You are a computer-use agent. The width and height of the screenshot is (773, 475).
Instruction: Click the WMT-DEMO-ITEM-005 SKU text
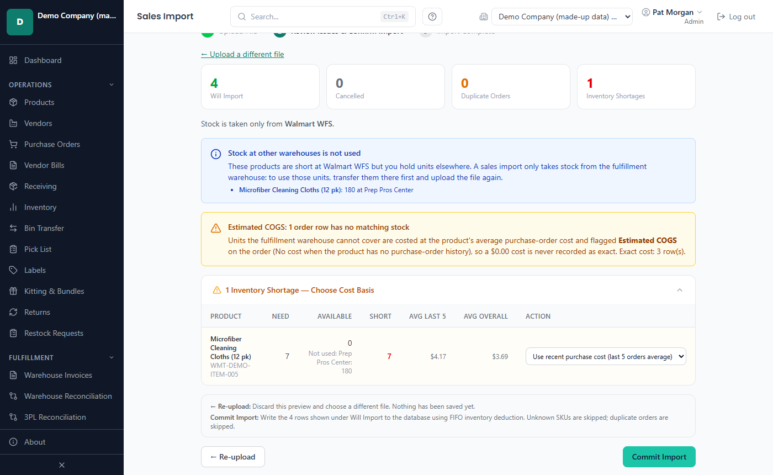(230, 370)
